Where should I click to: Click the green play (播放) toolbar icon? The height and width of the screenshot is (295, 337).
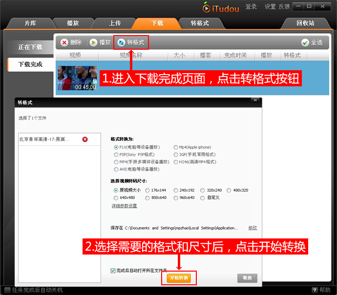tap(93, 42)
